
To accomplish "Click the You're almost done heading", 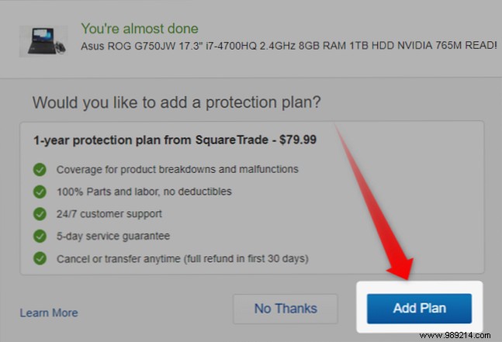I will (140, 29).
